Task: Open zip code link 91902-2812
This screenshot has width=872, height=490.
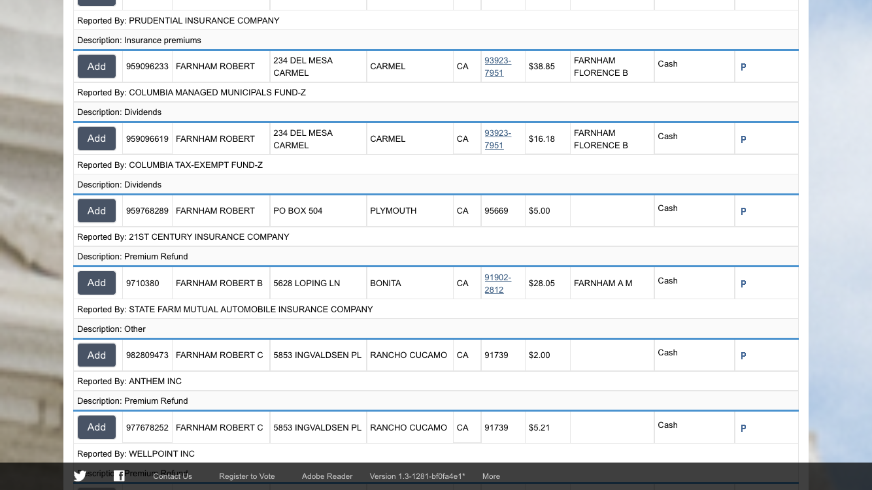Action: pyautogui.click(x=497, y=284)
